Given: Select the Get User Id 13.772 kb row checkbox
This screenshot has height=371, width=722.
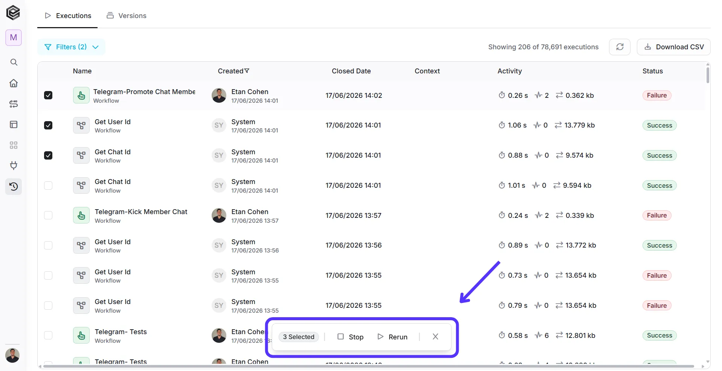Looking at the screenshot, I should [48, 245].
